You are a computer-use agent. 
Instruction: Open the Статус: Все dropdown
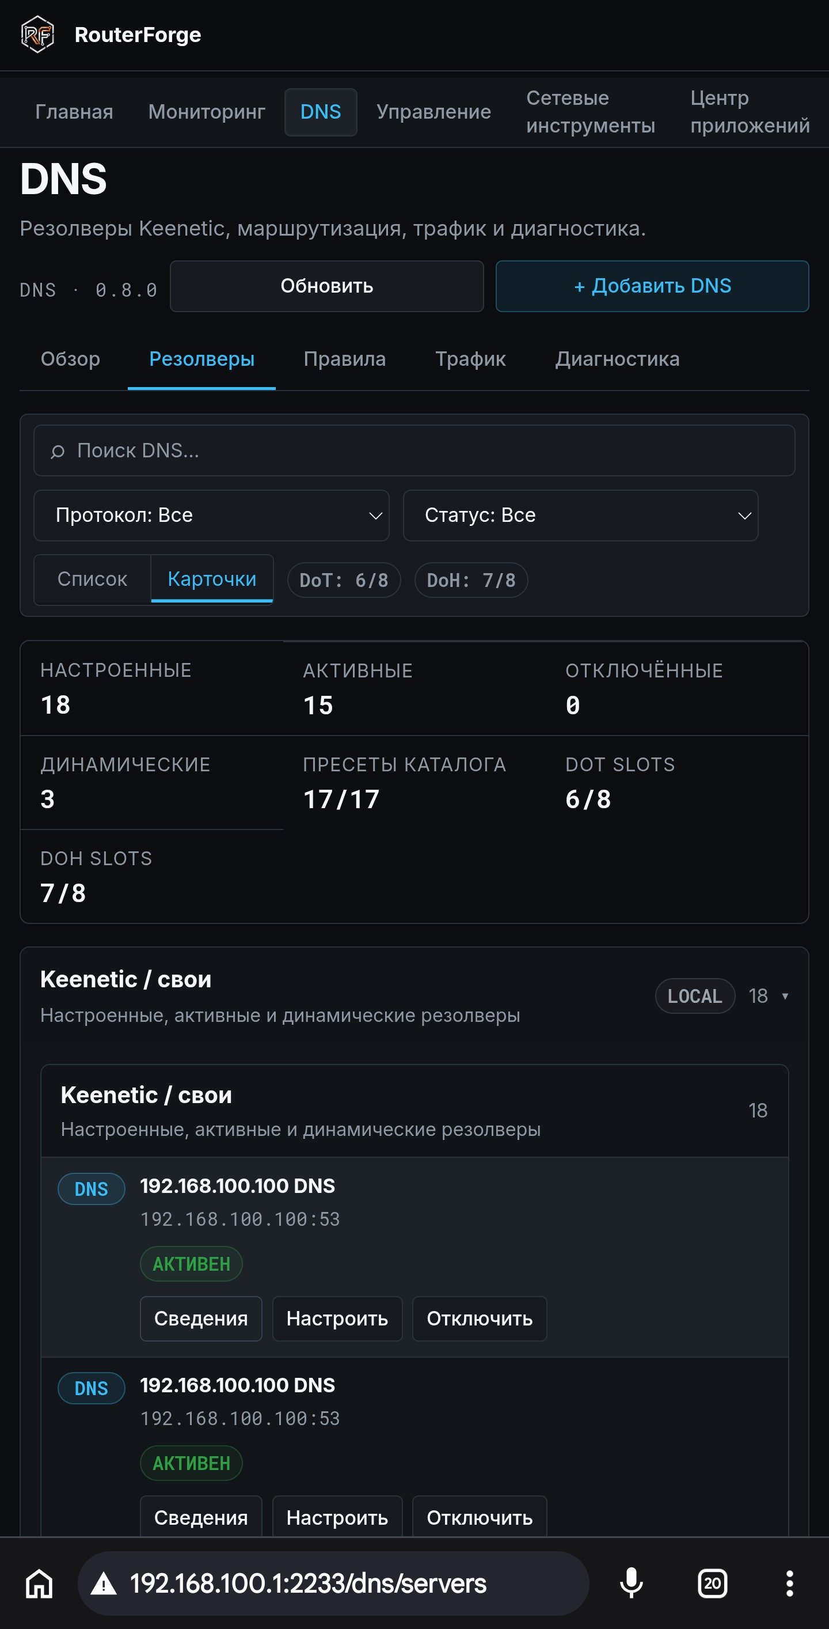click(x=581, y=516)
